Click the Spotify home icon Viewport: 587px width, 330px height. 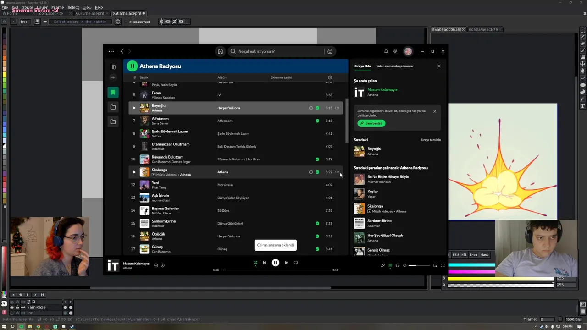(220, 51)
